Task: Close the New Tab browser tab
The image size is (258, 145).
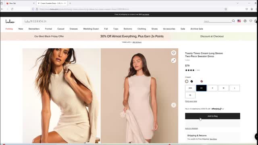Action: coord(34,3)
